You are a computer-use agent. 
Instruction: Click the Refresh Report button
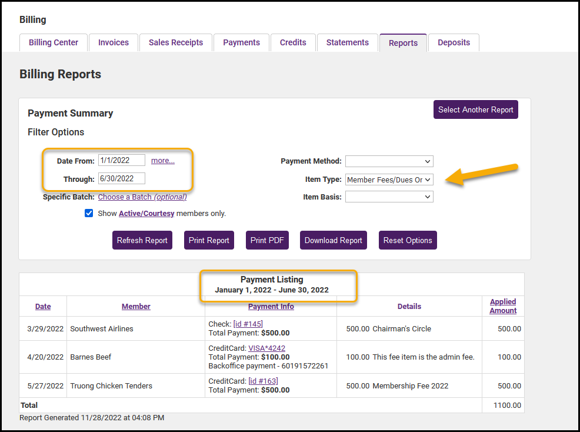[142, 240]
